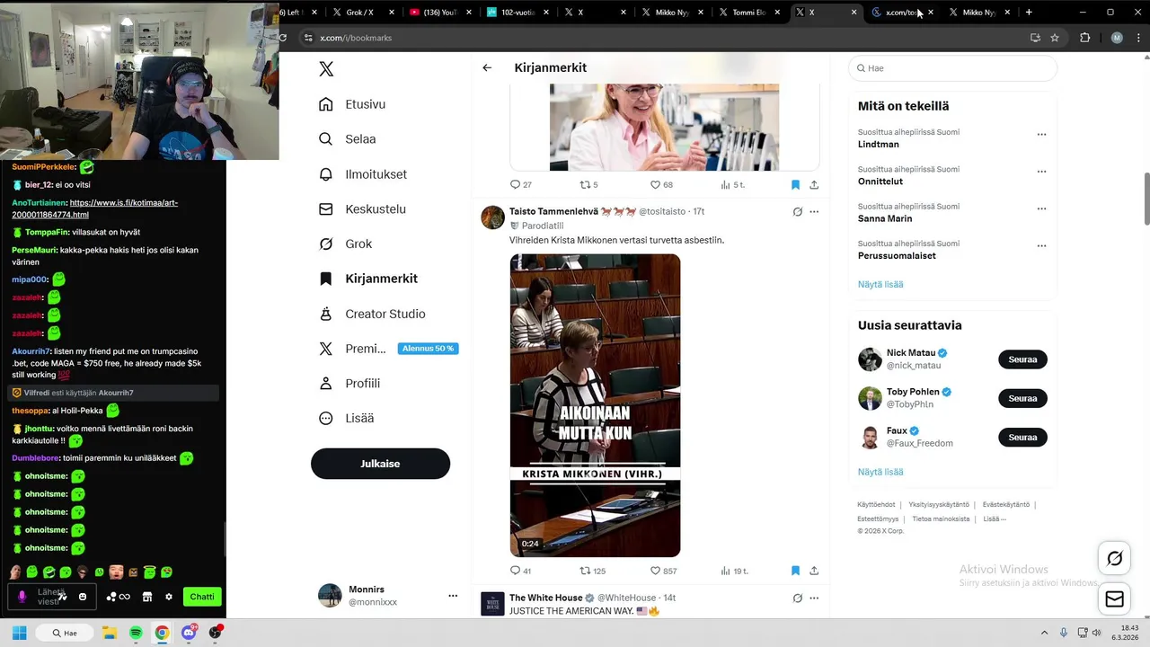Switch to the Grok / X browser tab
The height and width of the screenshot is (647, 1150).
(x=364, y=13)
